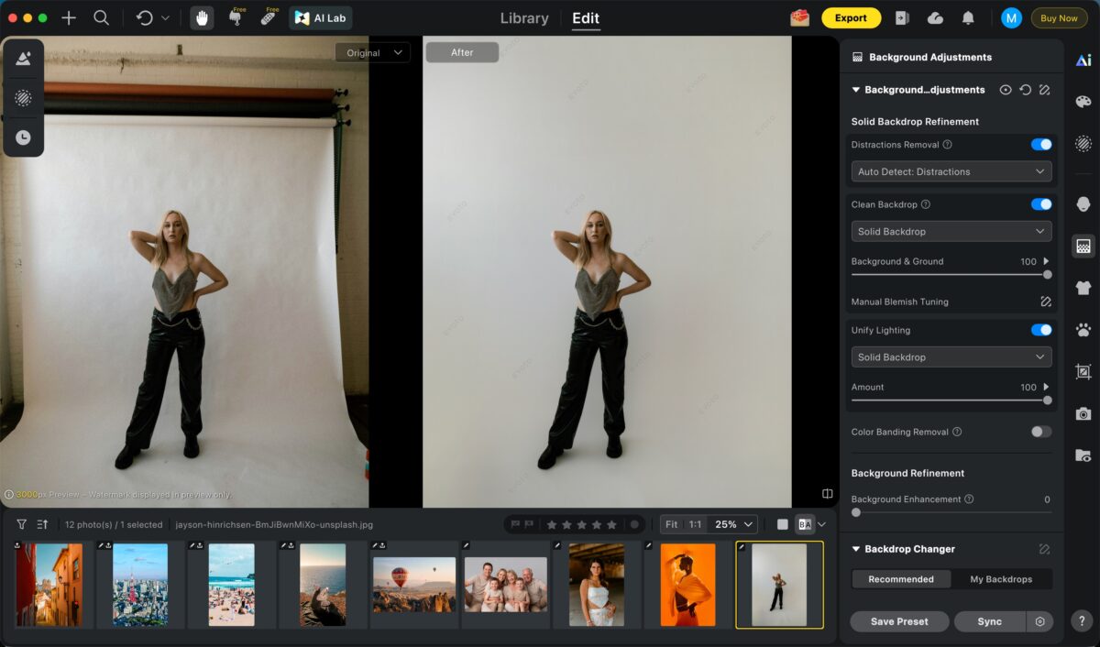Click the yellow Export button

point(851,18)
